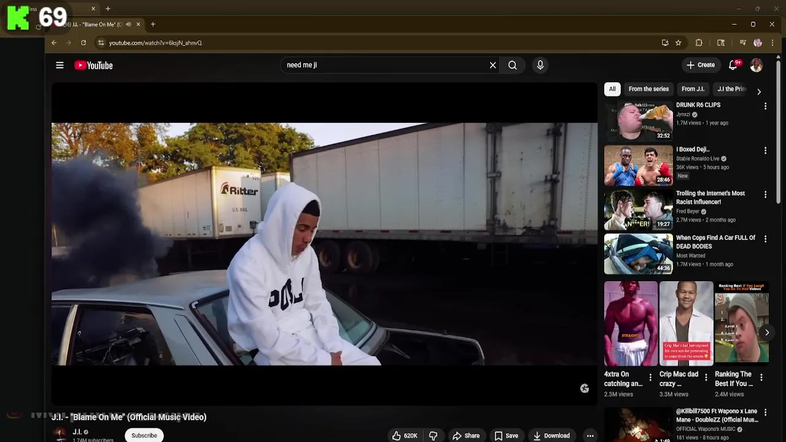
Task: Open the YouTube hamburger guide menu
Action: coord(60,65)
